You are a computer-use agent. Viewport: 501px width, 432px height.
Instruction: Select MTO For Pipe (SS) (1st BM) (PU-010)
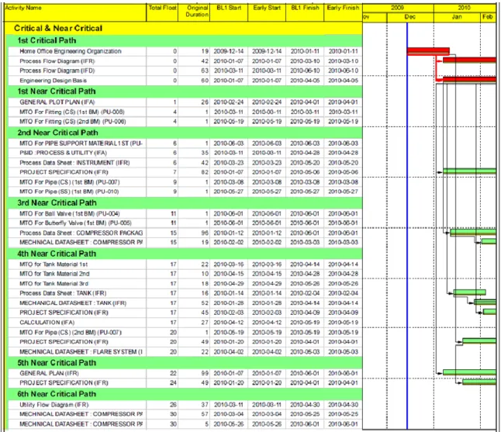pos(185,192)
